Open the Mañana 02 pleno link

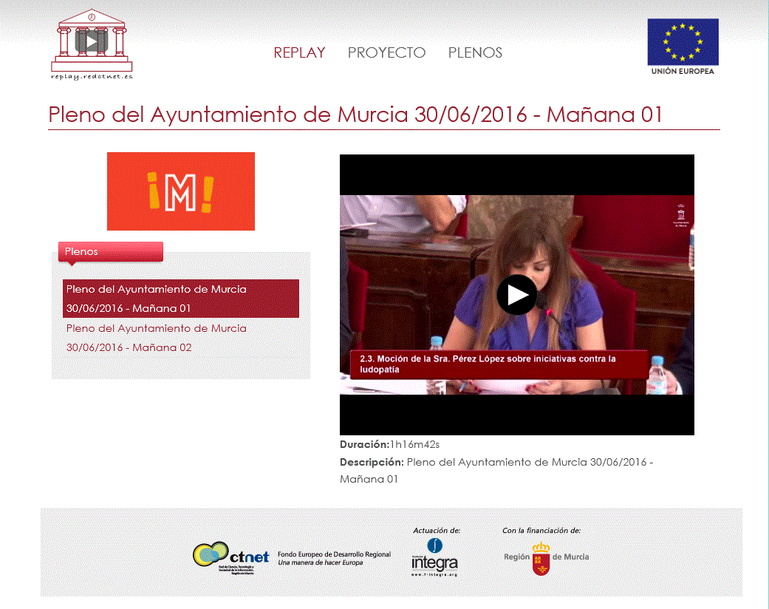click(157, 338)
